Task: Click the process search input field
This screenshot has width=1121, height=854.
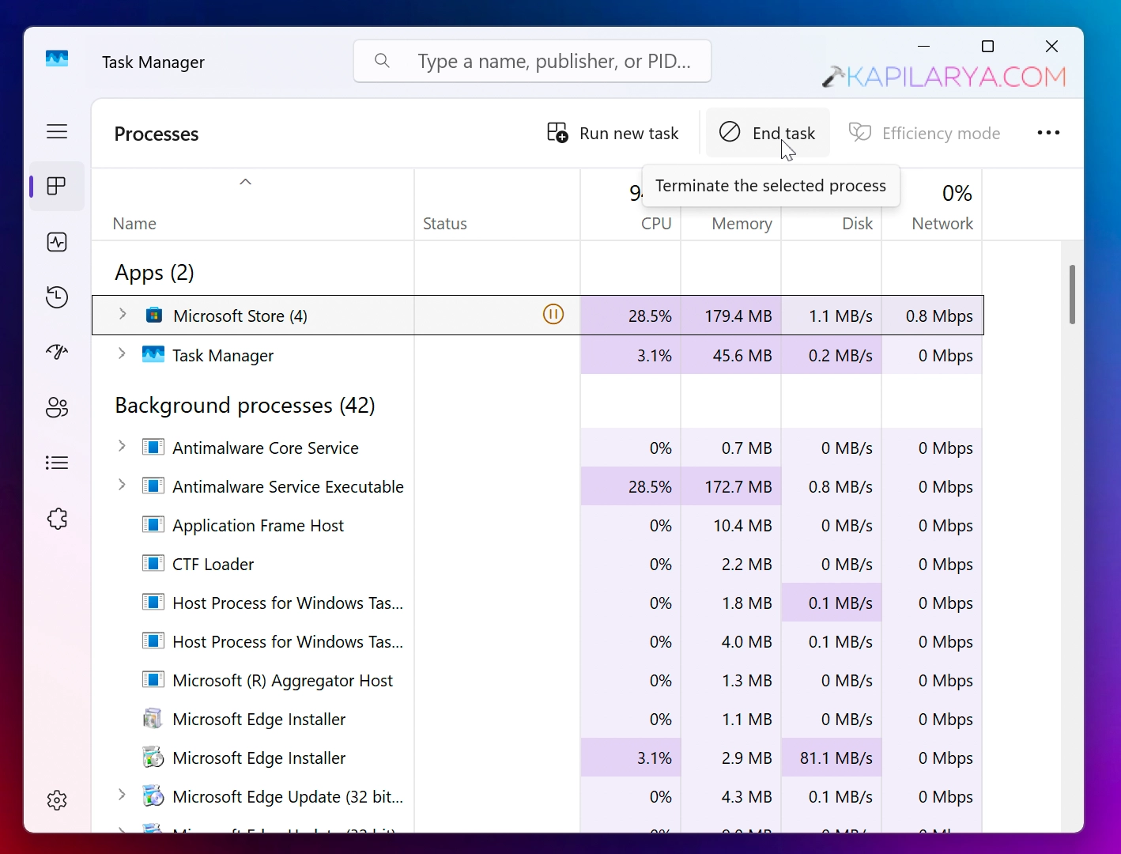Action: click(x=532, y=61)
